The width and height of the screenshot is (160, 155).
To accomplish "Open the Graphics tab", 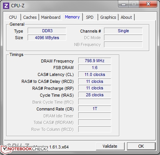I will coord(108,17).
